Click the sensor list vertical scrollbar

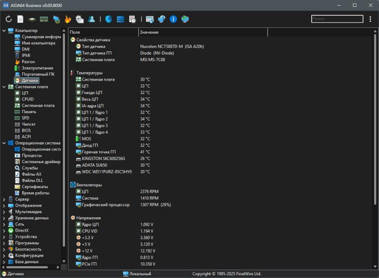(375, 120)
